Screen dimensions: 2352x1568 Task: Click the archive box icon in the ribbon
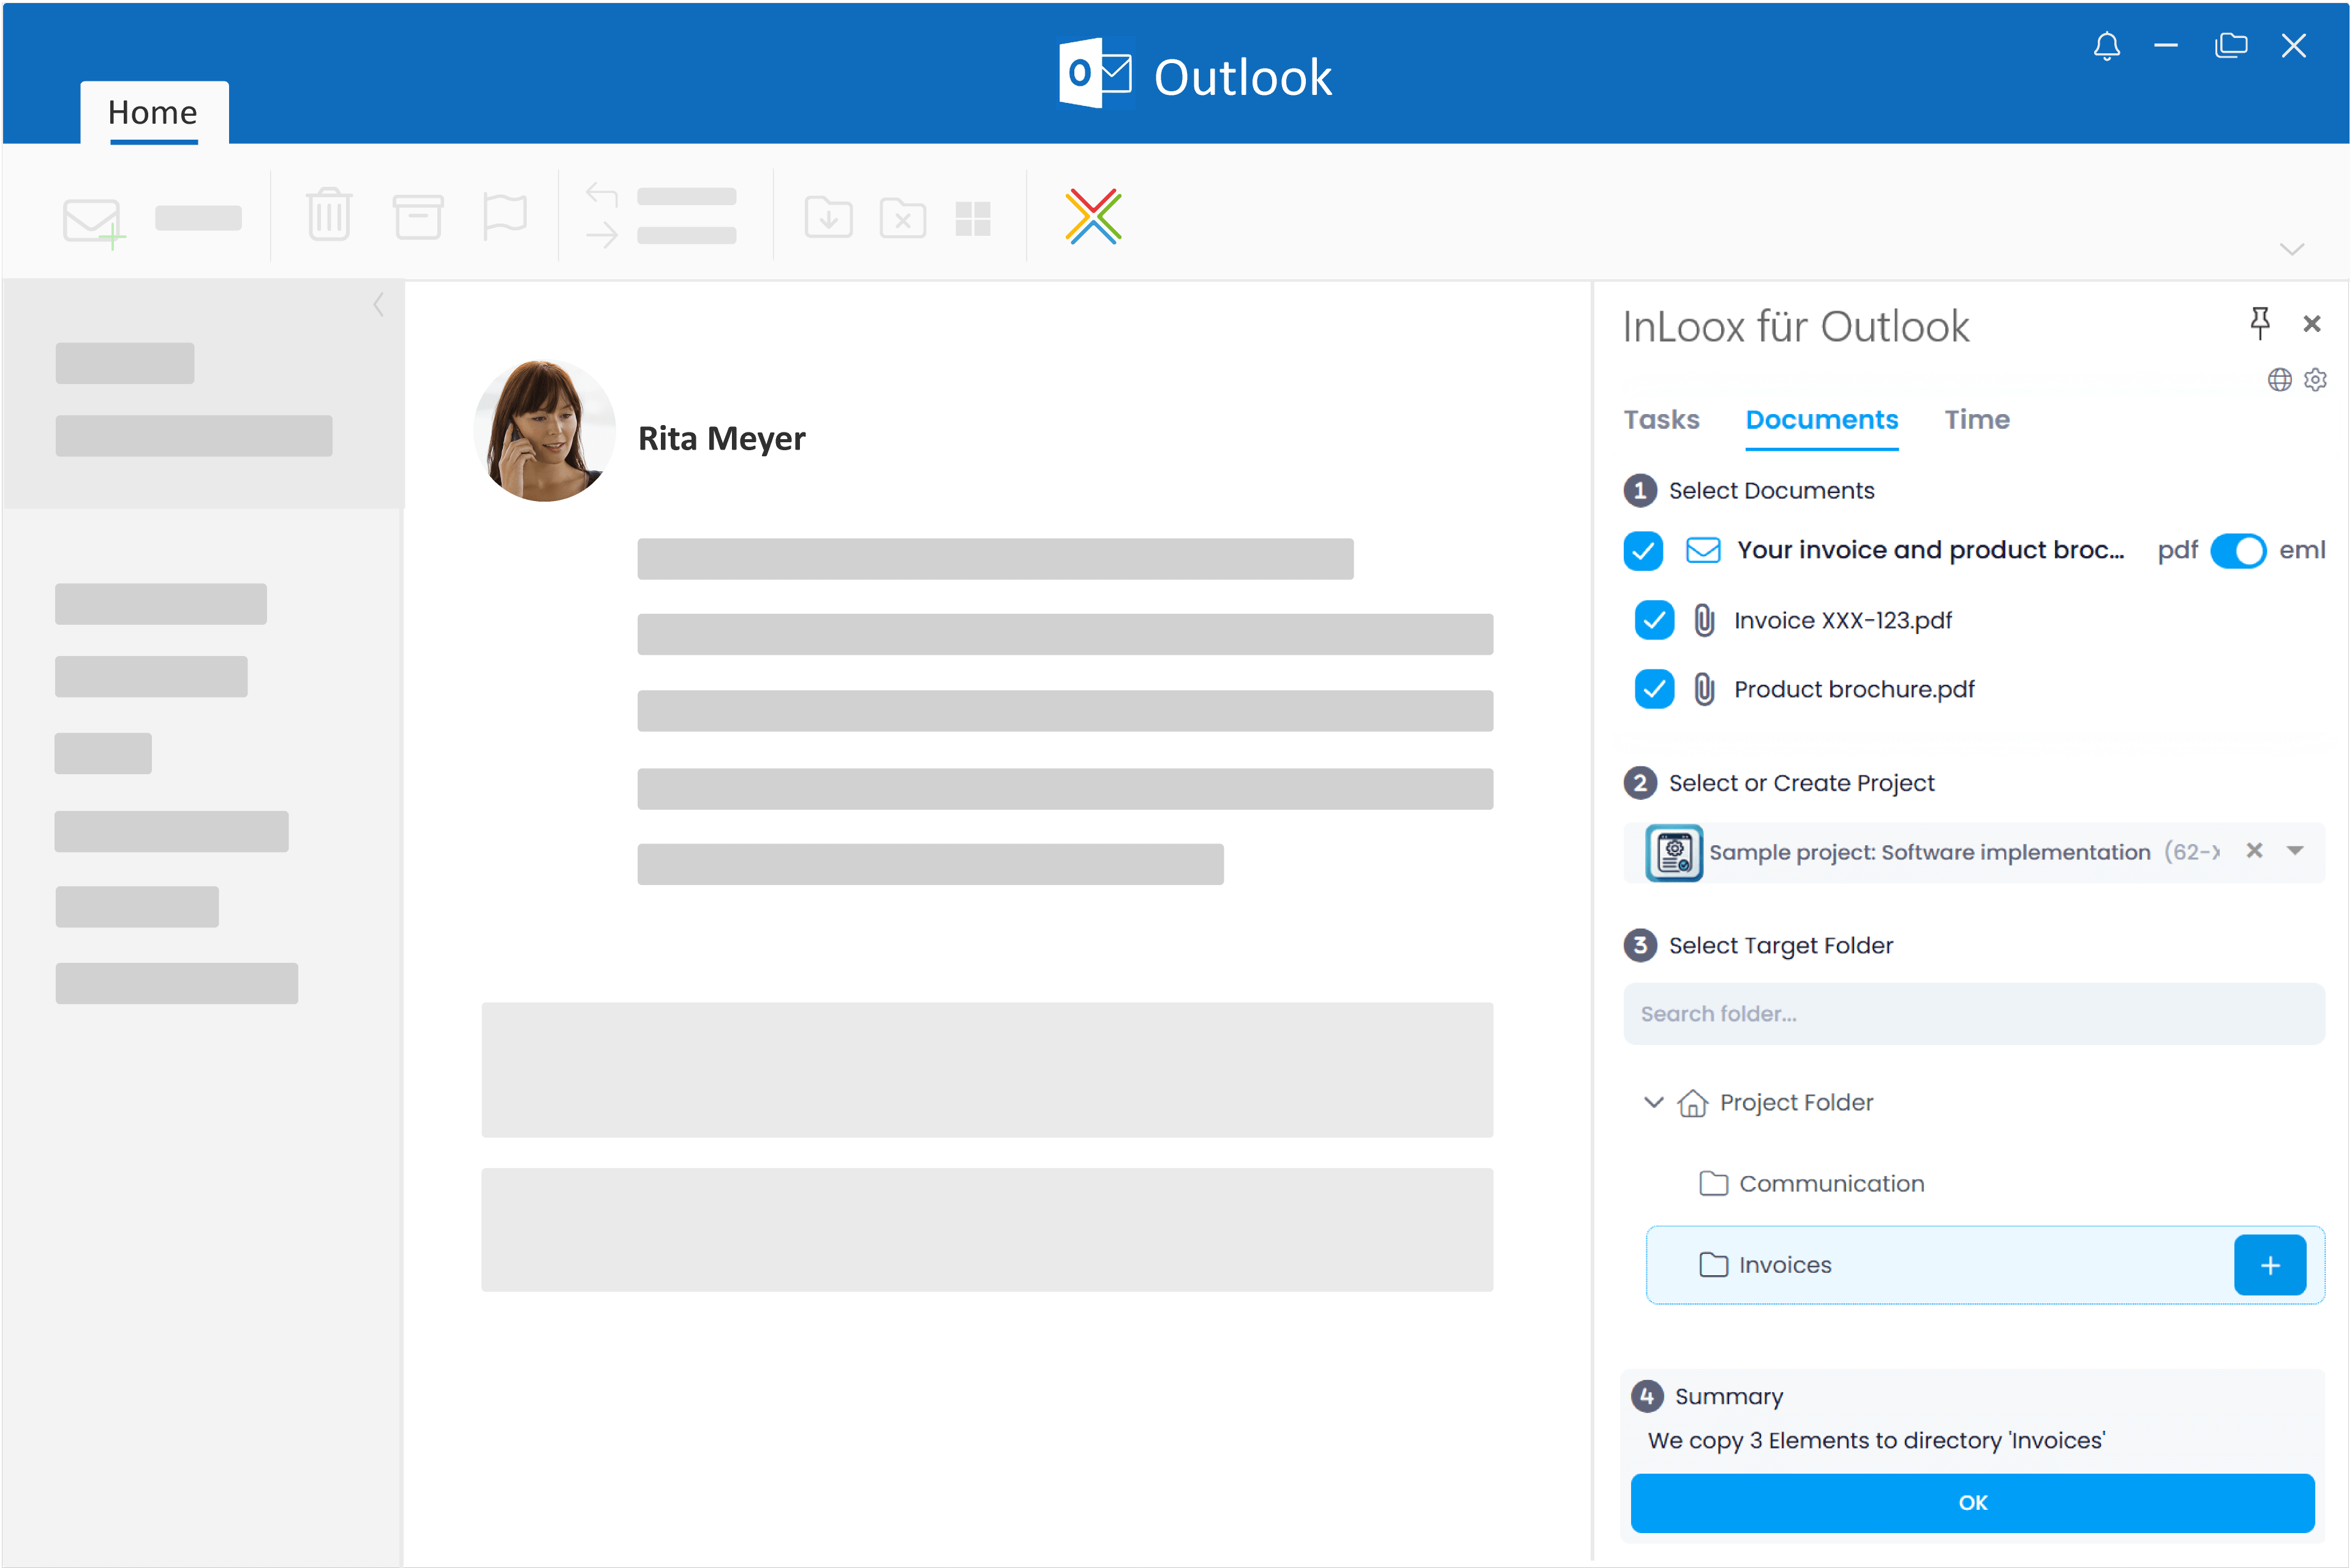pyautogui.click(x=418, y=216)
